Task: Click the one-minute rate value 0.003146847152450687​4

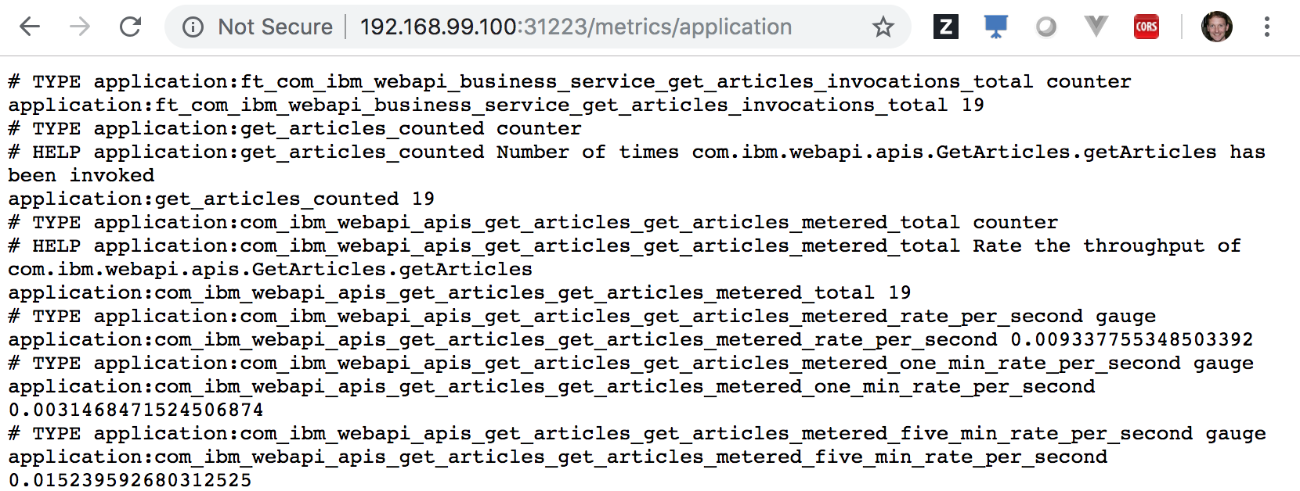Action: tap(135, 410)
